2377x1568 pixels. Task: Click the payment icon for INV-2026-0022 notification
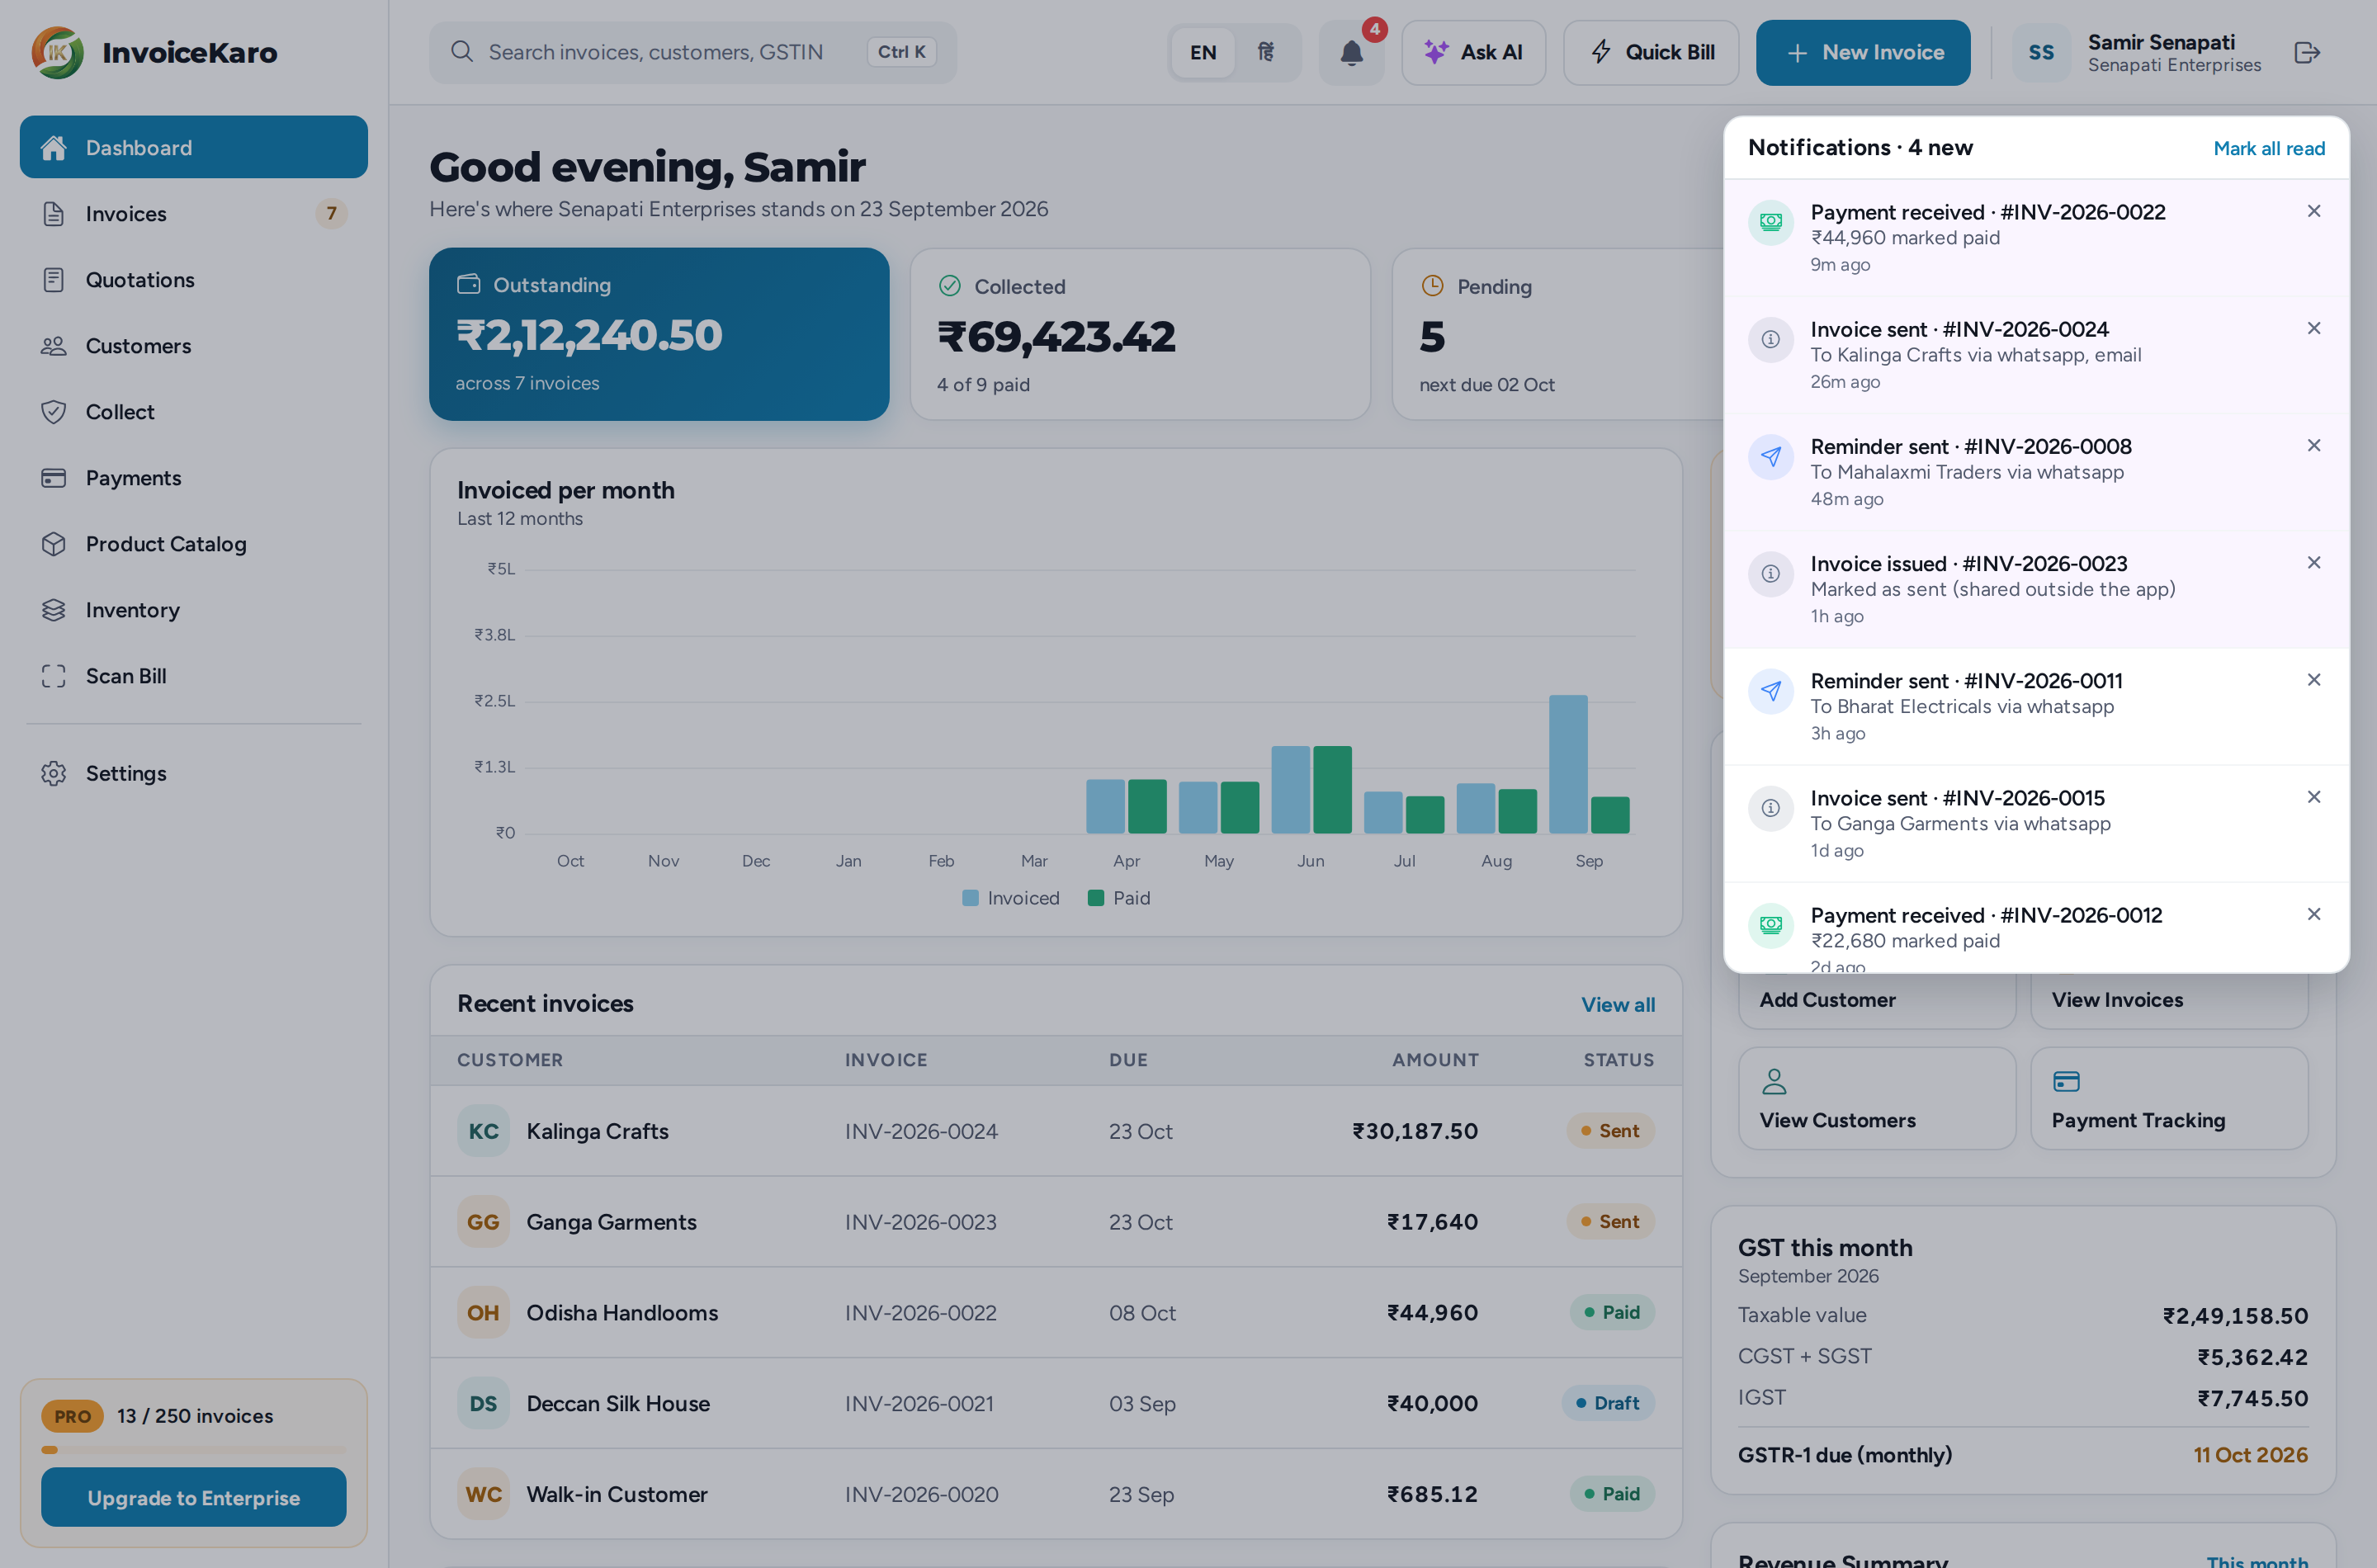tap(1770, 222)
